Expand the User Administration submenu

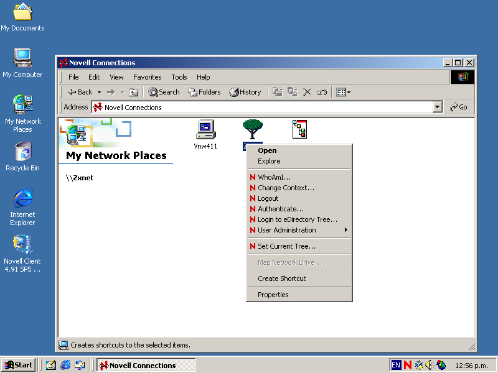(x=299, y=230)
